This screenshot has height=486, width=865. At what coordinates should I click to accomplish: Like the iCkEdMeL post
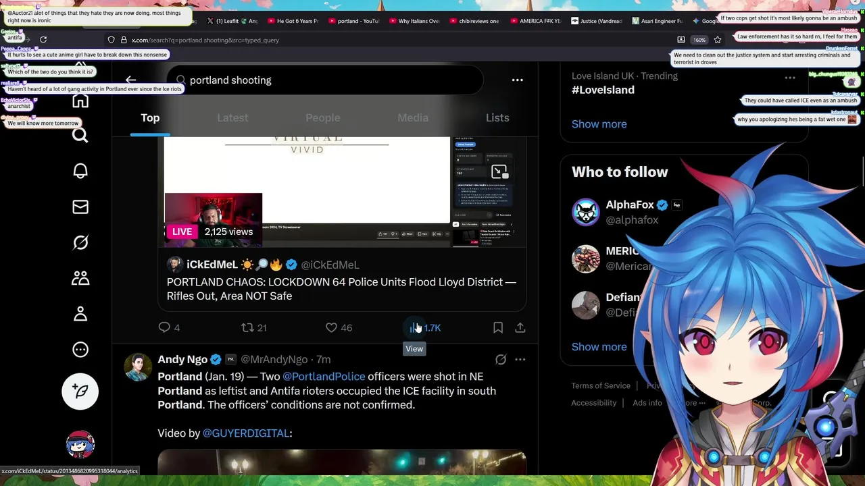pyautogui.click(x=339, y=327)
